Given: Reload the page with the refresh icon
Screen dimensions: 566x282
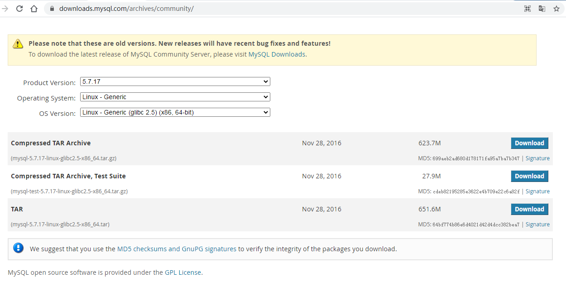Looking at the screenshot, I should [19, 9].
